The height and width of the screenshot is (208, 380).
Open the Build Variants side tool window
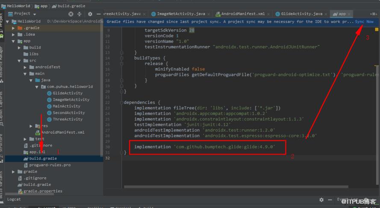pyautogui.click(x=2, y=187)
